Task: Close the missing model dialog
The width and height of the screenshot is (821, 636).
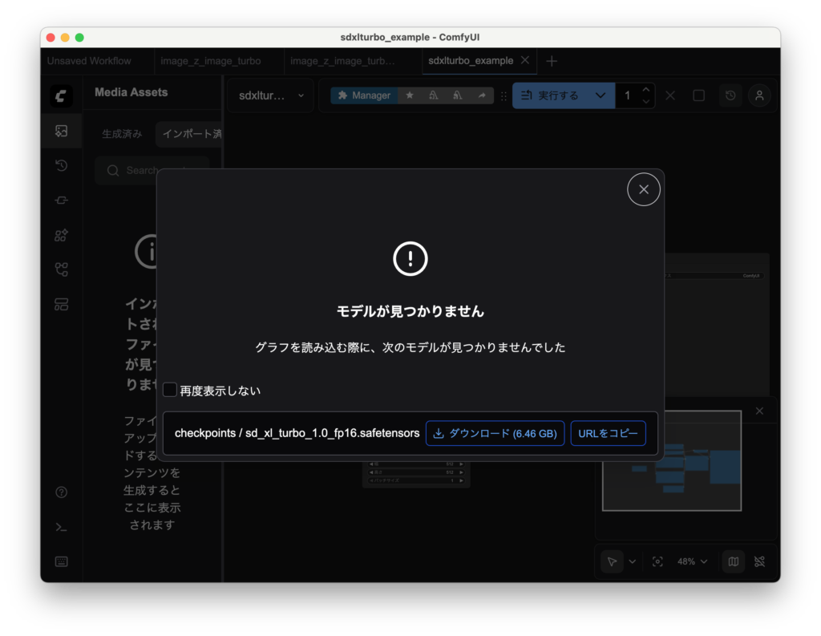Action: coord(643,189)
